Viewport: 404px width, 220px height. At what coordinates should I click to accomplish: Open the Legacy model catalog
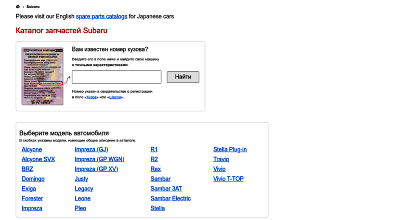tap(84, 189)
